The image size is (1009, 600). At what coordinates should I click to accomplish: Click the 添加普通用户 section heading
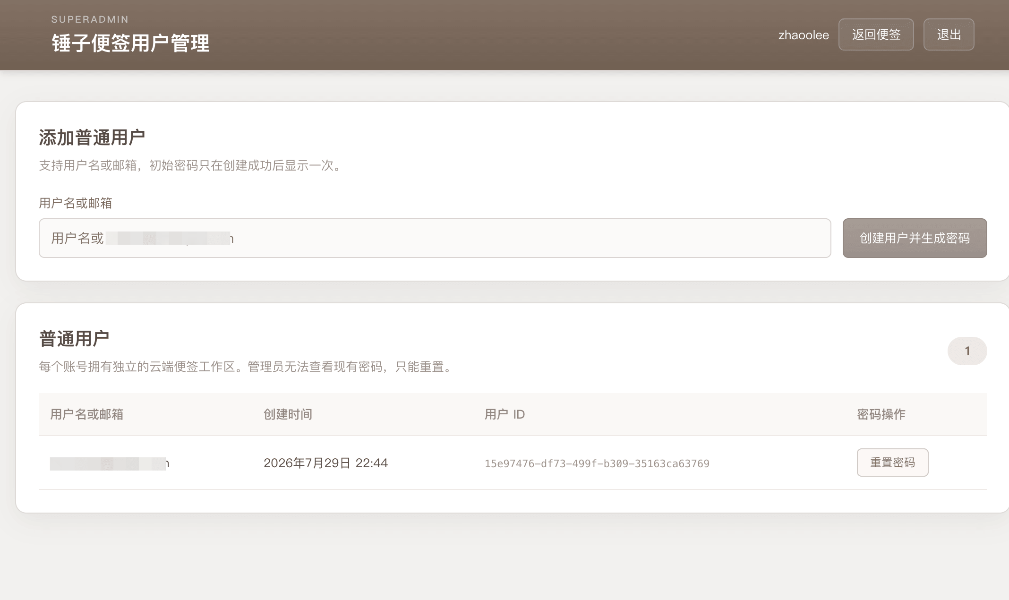92,137
